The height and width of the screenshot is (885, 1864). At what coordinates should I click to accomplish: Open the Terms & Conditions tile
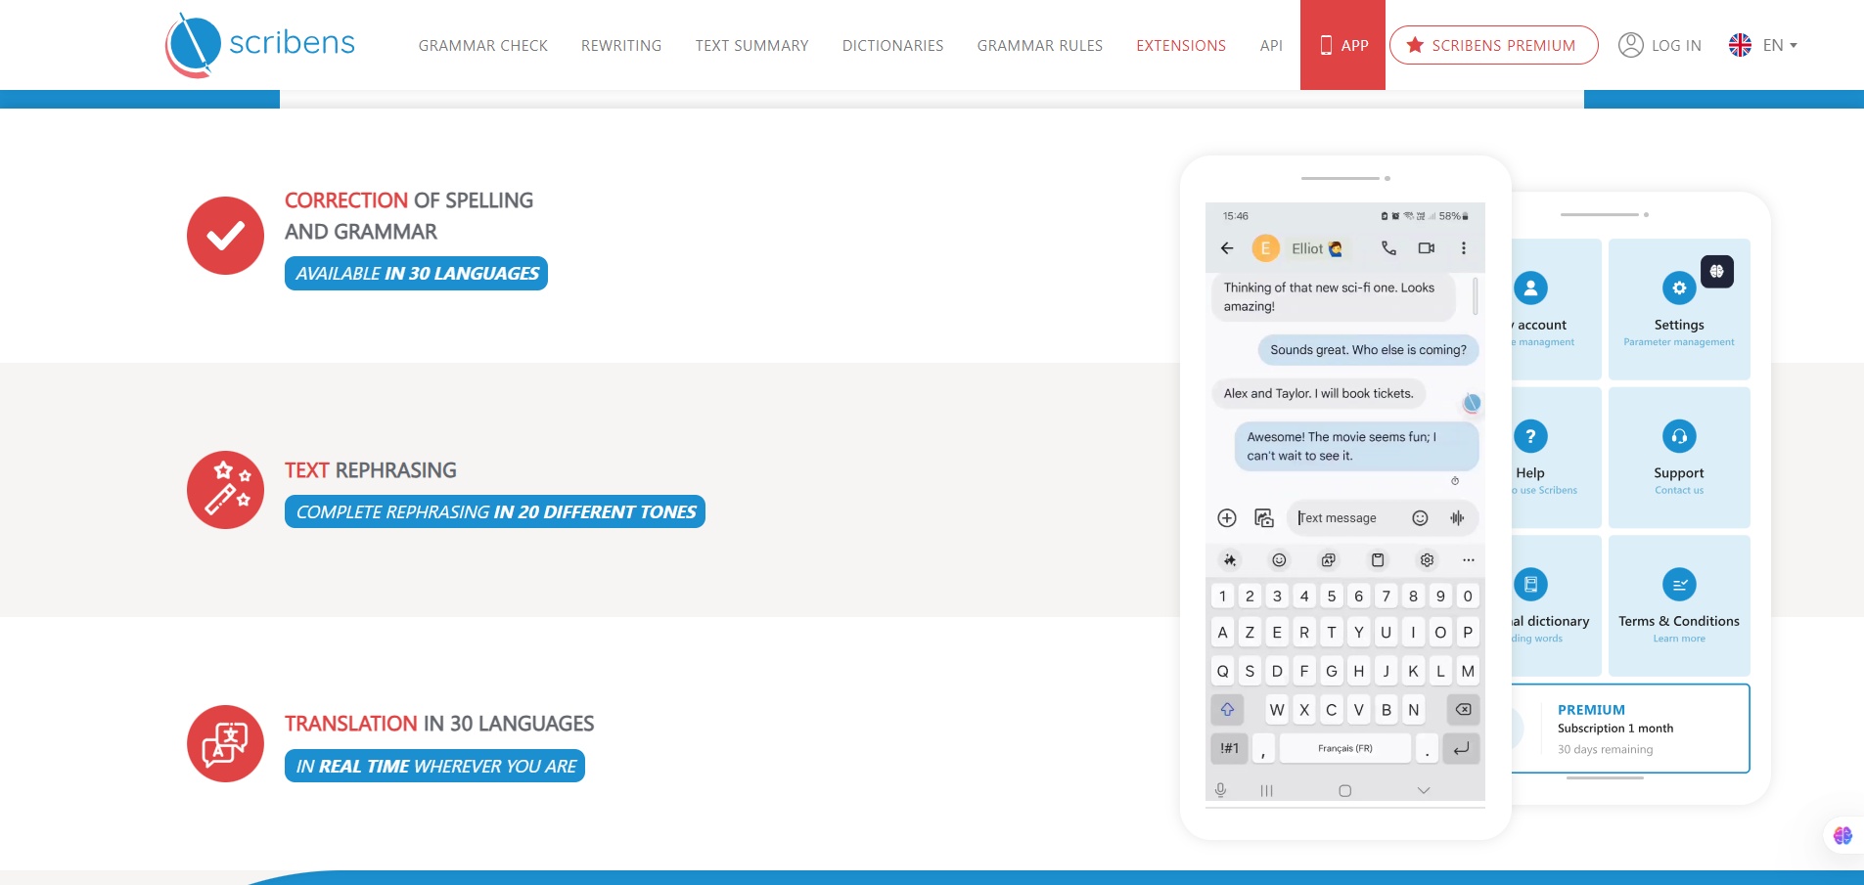coord(1679,605)
